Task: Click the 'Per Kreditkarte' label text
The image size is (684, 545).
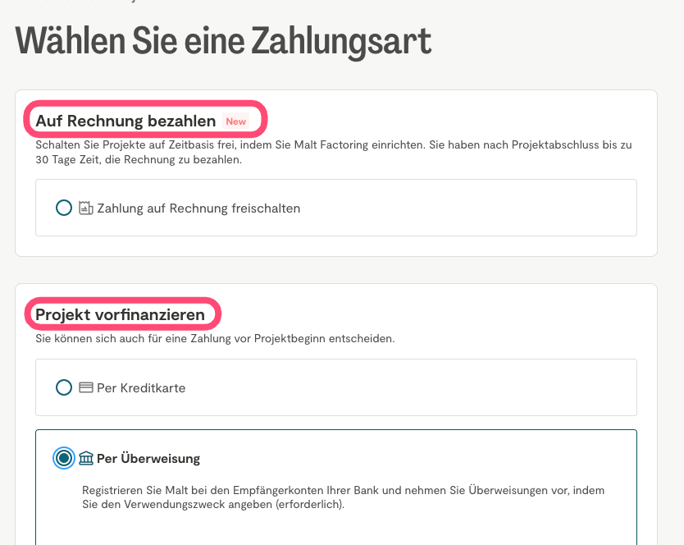Action: pyautogui.click(x=141, y=387)
